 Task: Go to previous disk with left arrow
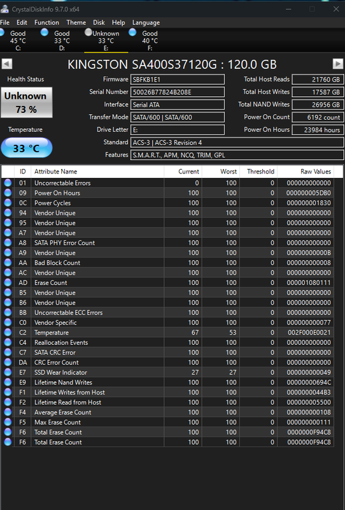click(7, 64)
